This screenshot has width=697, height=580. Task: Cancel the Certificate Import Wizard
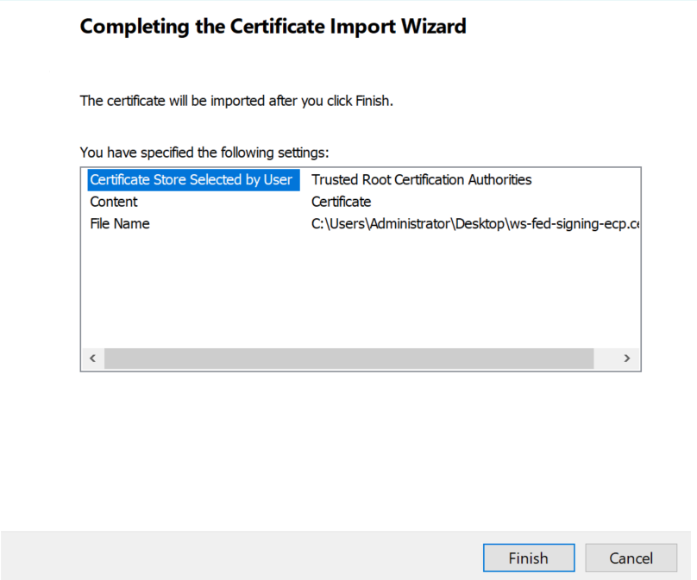pyautogui.click(x=631, y=558)
